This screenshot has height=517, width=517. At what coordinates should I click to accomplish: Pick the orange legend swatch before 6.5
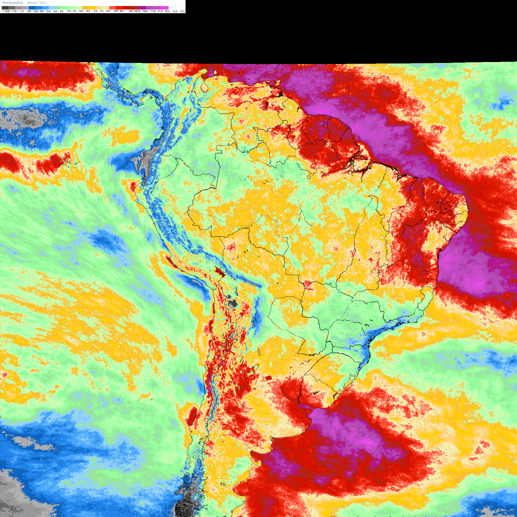85,8
